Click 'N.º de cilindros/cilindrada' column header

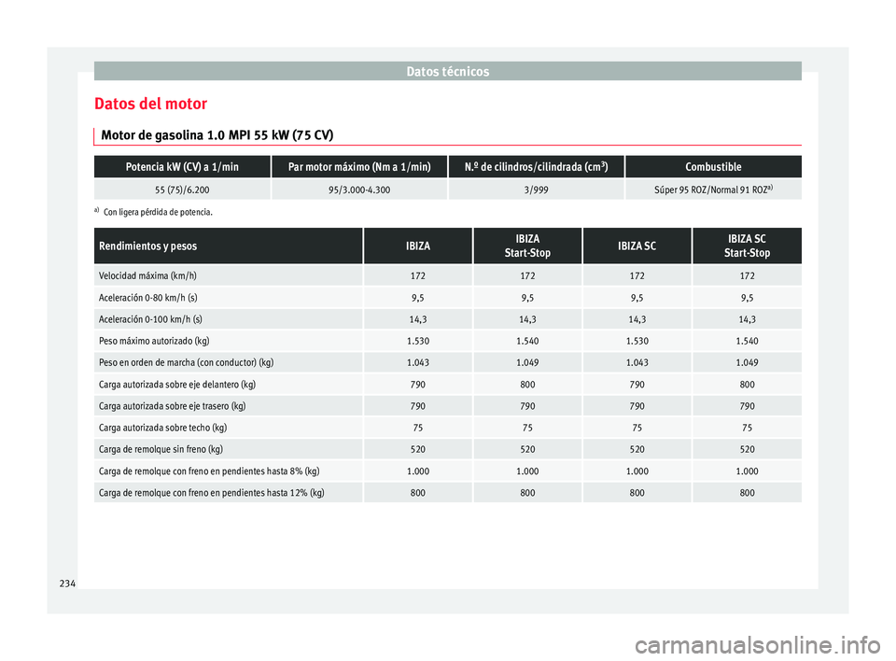[536, 167]
